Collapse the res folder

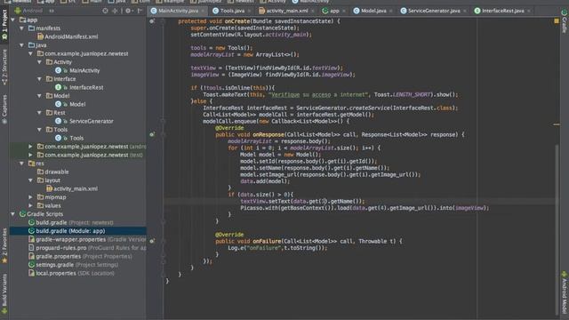tap(21, 164)
